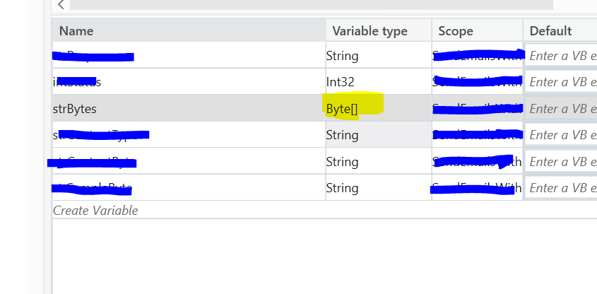Viewport: 597px width, 294px height.
Task: Click Create Variable to add a new row
Action: pyautogui.click(x=96, y=211)
